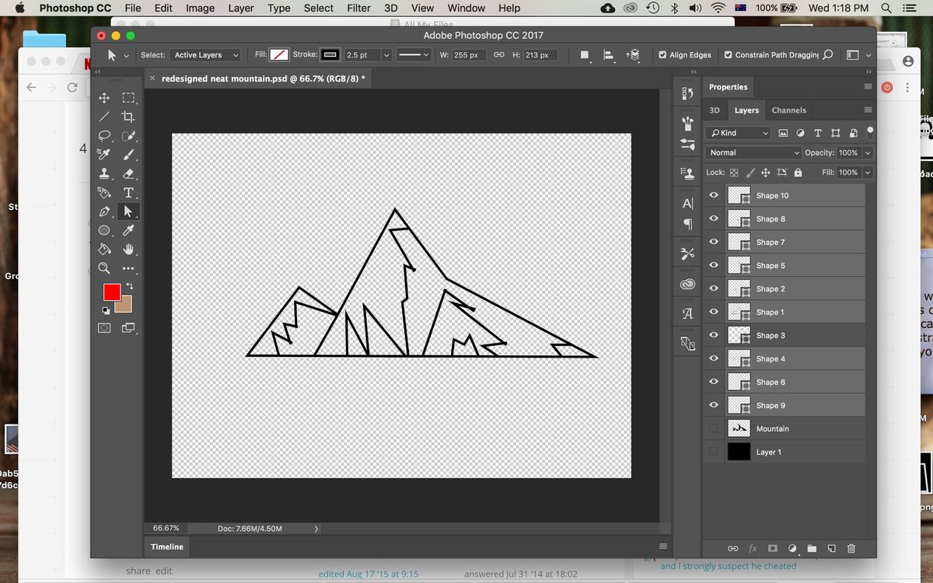Delete layer using trash icon
This screenshot has width=933, height=583.
tap(851, 549)
